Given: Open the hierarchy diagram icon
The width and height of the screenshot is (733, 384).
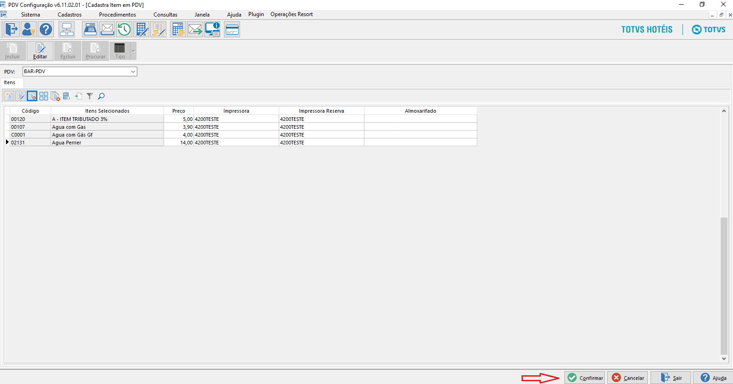Looking at the screenshot, I should point(67,29).
